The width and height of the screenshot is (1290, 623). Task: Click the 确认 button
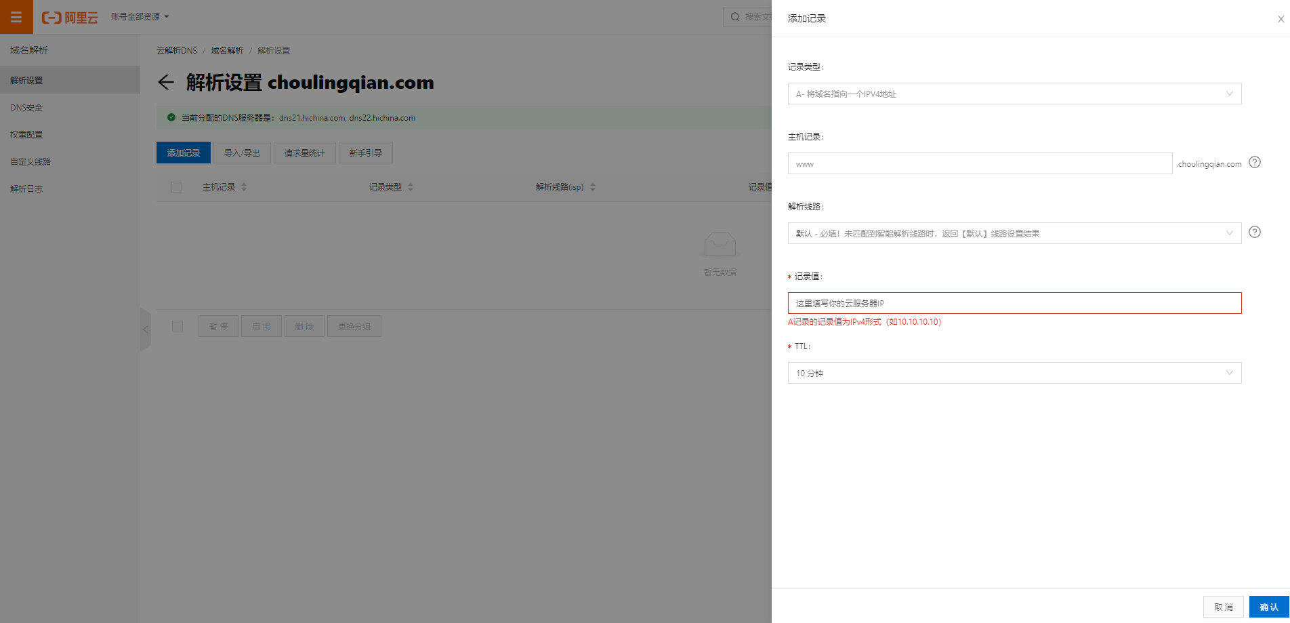coord(1269,607)
